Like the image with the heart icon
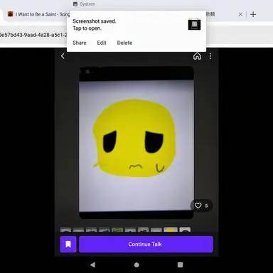Screen dimensions: 273x273 coord(198,205)
